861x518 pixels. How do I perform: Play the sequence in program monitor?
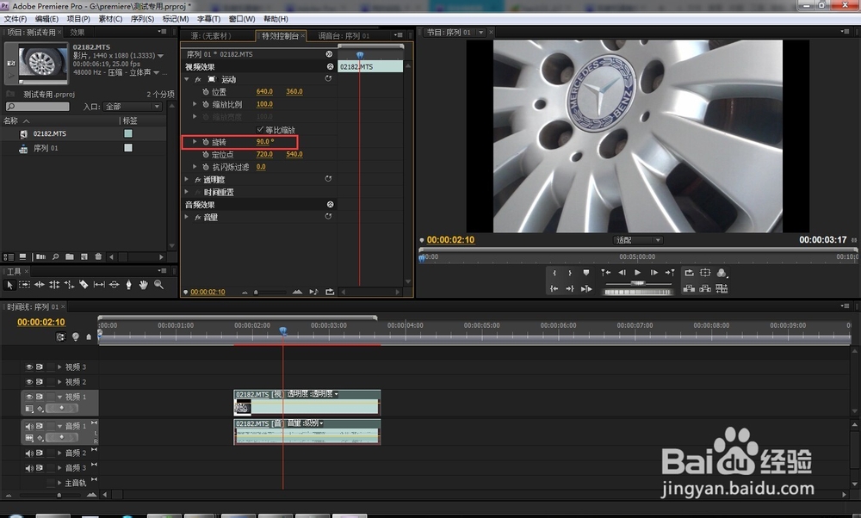click(x=637, y=273)
